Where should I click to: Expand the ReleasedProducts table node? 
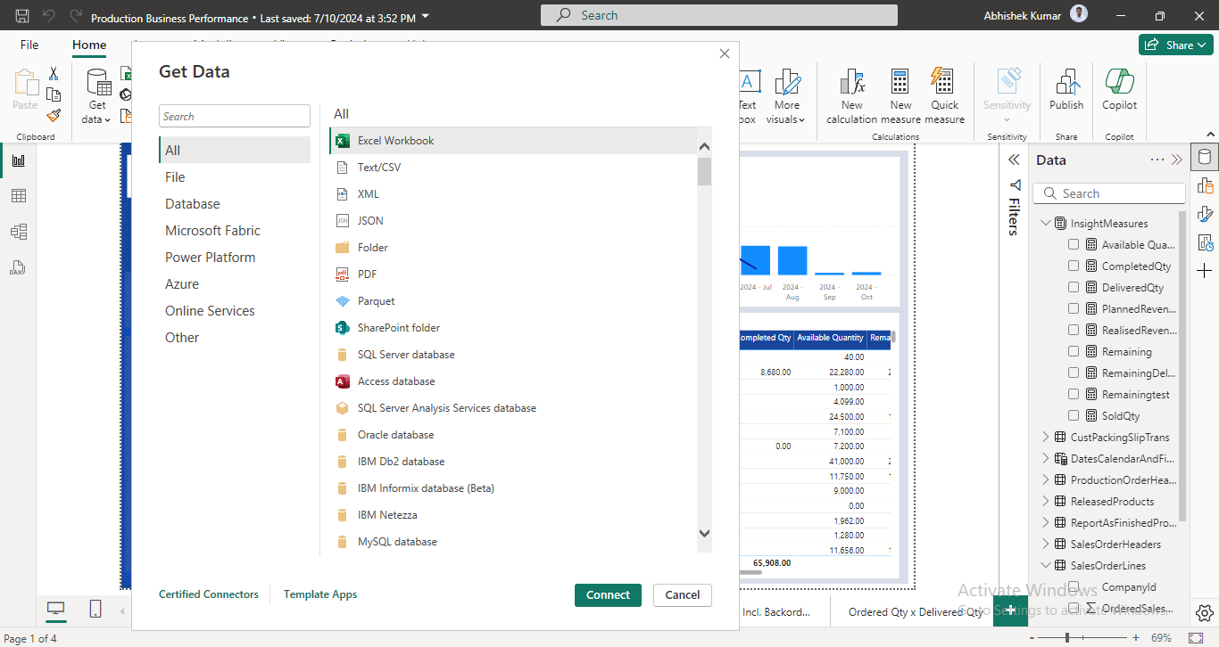pyautogui.click(x=1046, y=501)
